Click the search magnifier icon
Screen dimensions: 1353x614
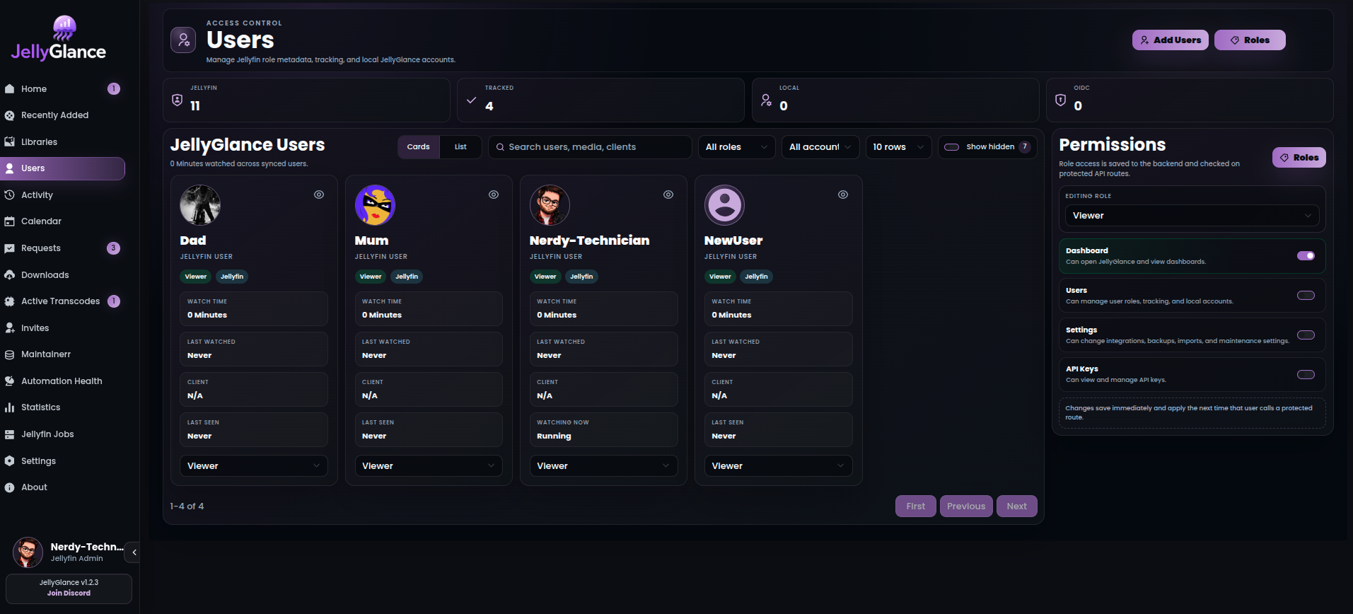(500, 147)
